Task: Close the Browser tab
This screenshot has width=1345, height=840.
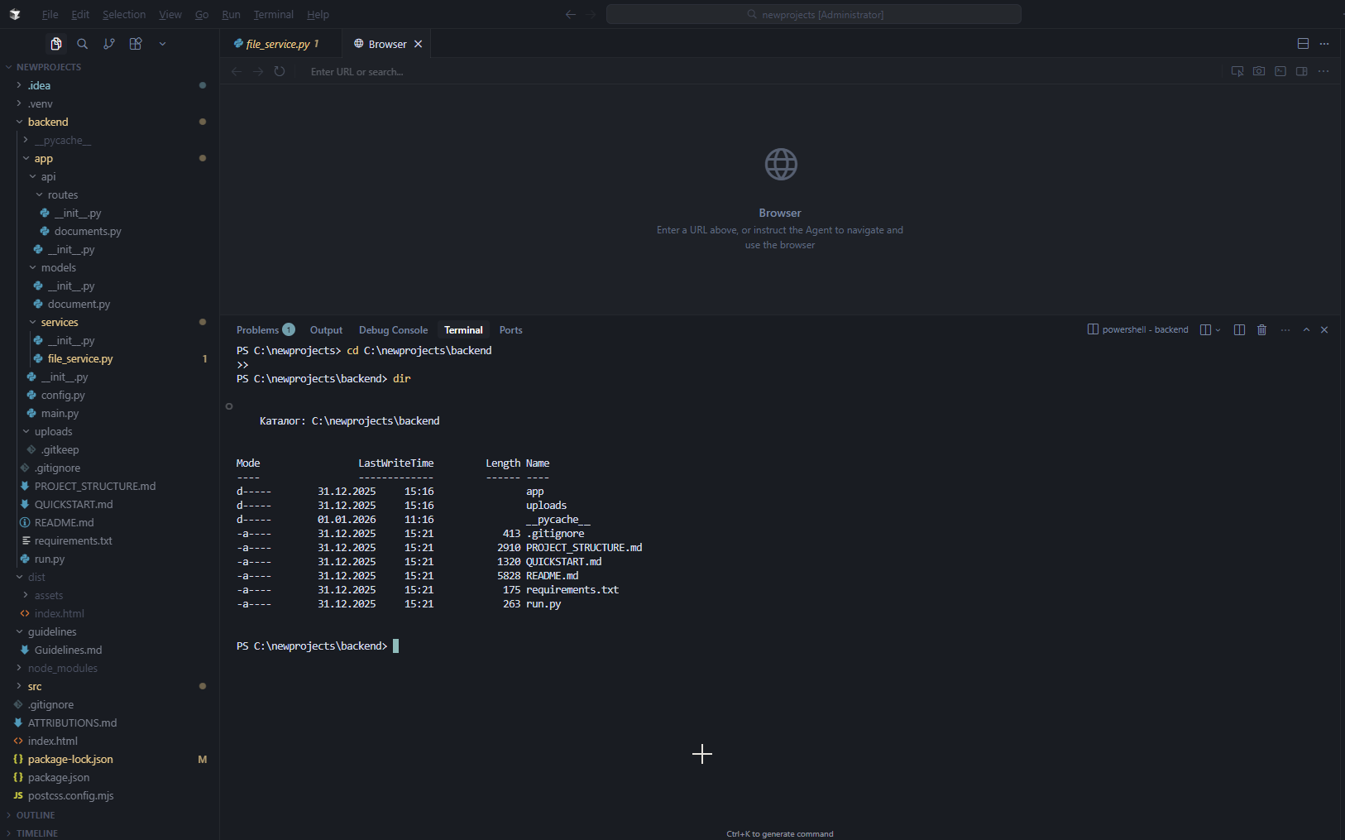Action: pyautogui.click(x=419, y=44)
